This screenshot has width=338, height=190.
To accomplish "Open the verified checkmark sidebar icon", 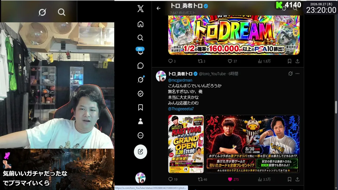I will coord(140,94).
